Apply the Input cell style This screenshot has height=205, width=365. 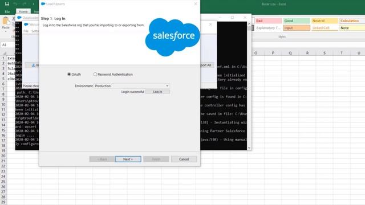point(297,28)
